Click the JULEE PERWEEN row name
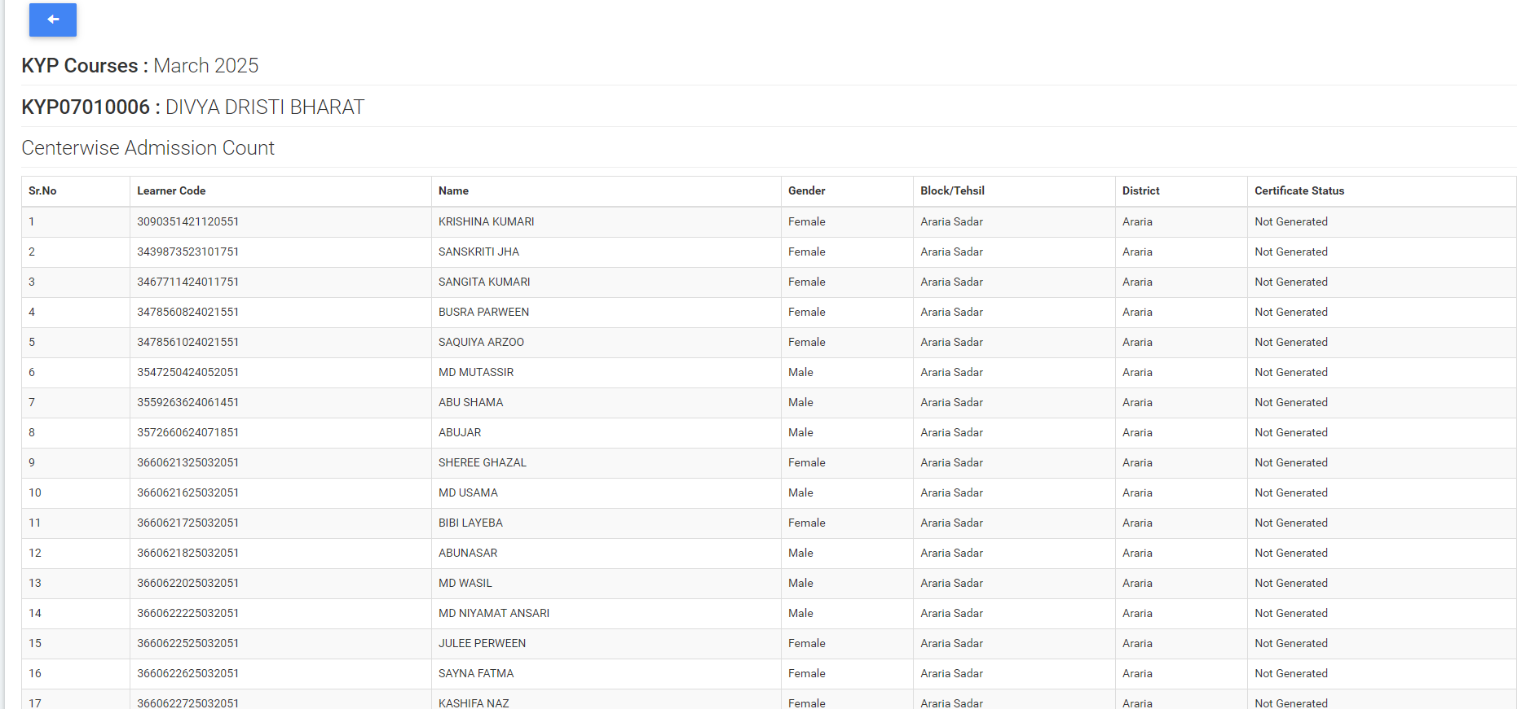Screen dimensions: 1530x709 pos(482,643)
